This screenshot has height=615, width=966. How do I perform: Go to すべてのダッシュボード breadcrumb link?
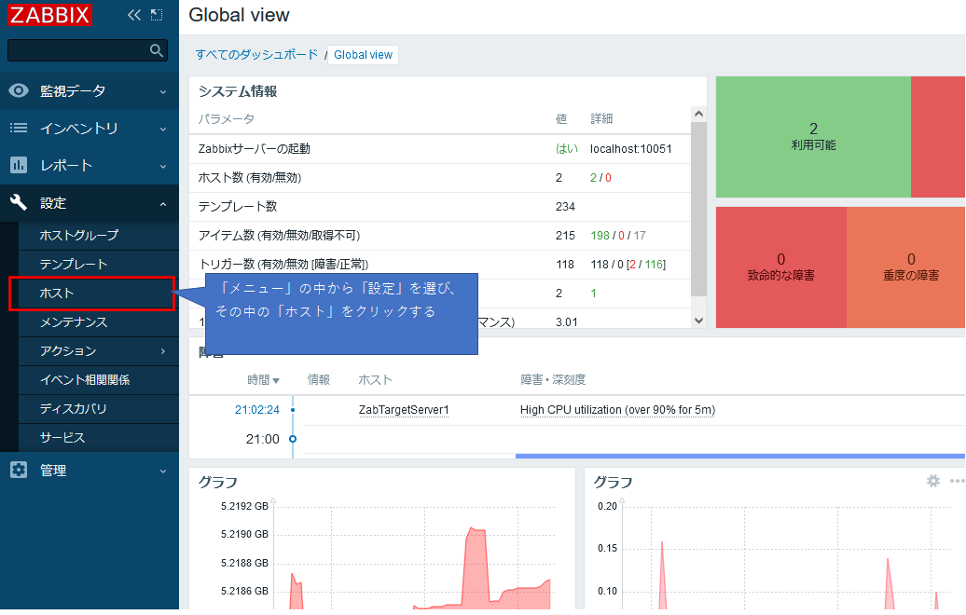tap(257, 55)
